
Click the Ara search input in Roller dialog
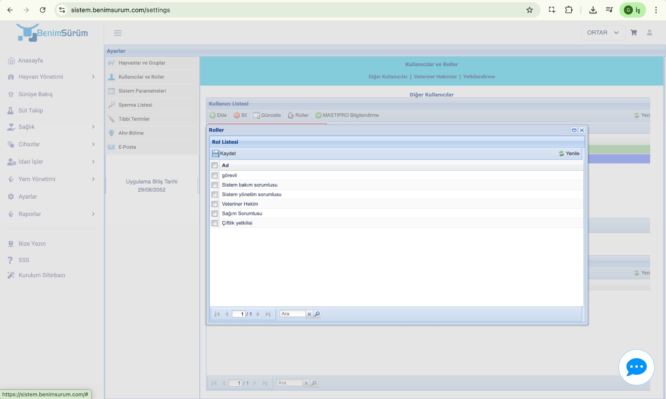(x=293, y=314)
